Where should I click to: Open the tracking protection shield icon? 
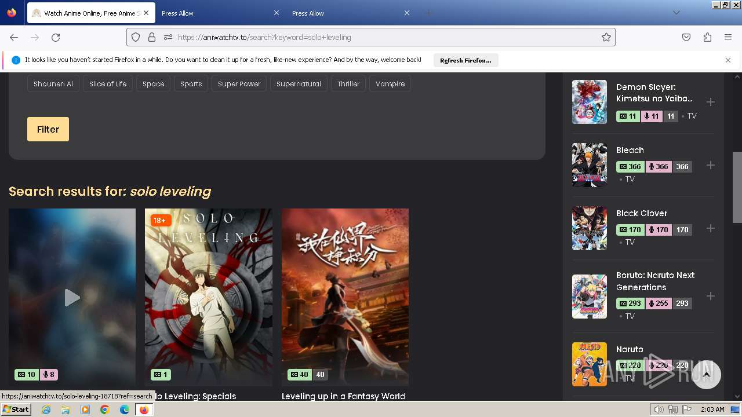(x=136, y=37)
